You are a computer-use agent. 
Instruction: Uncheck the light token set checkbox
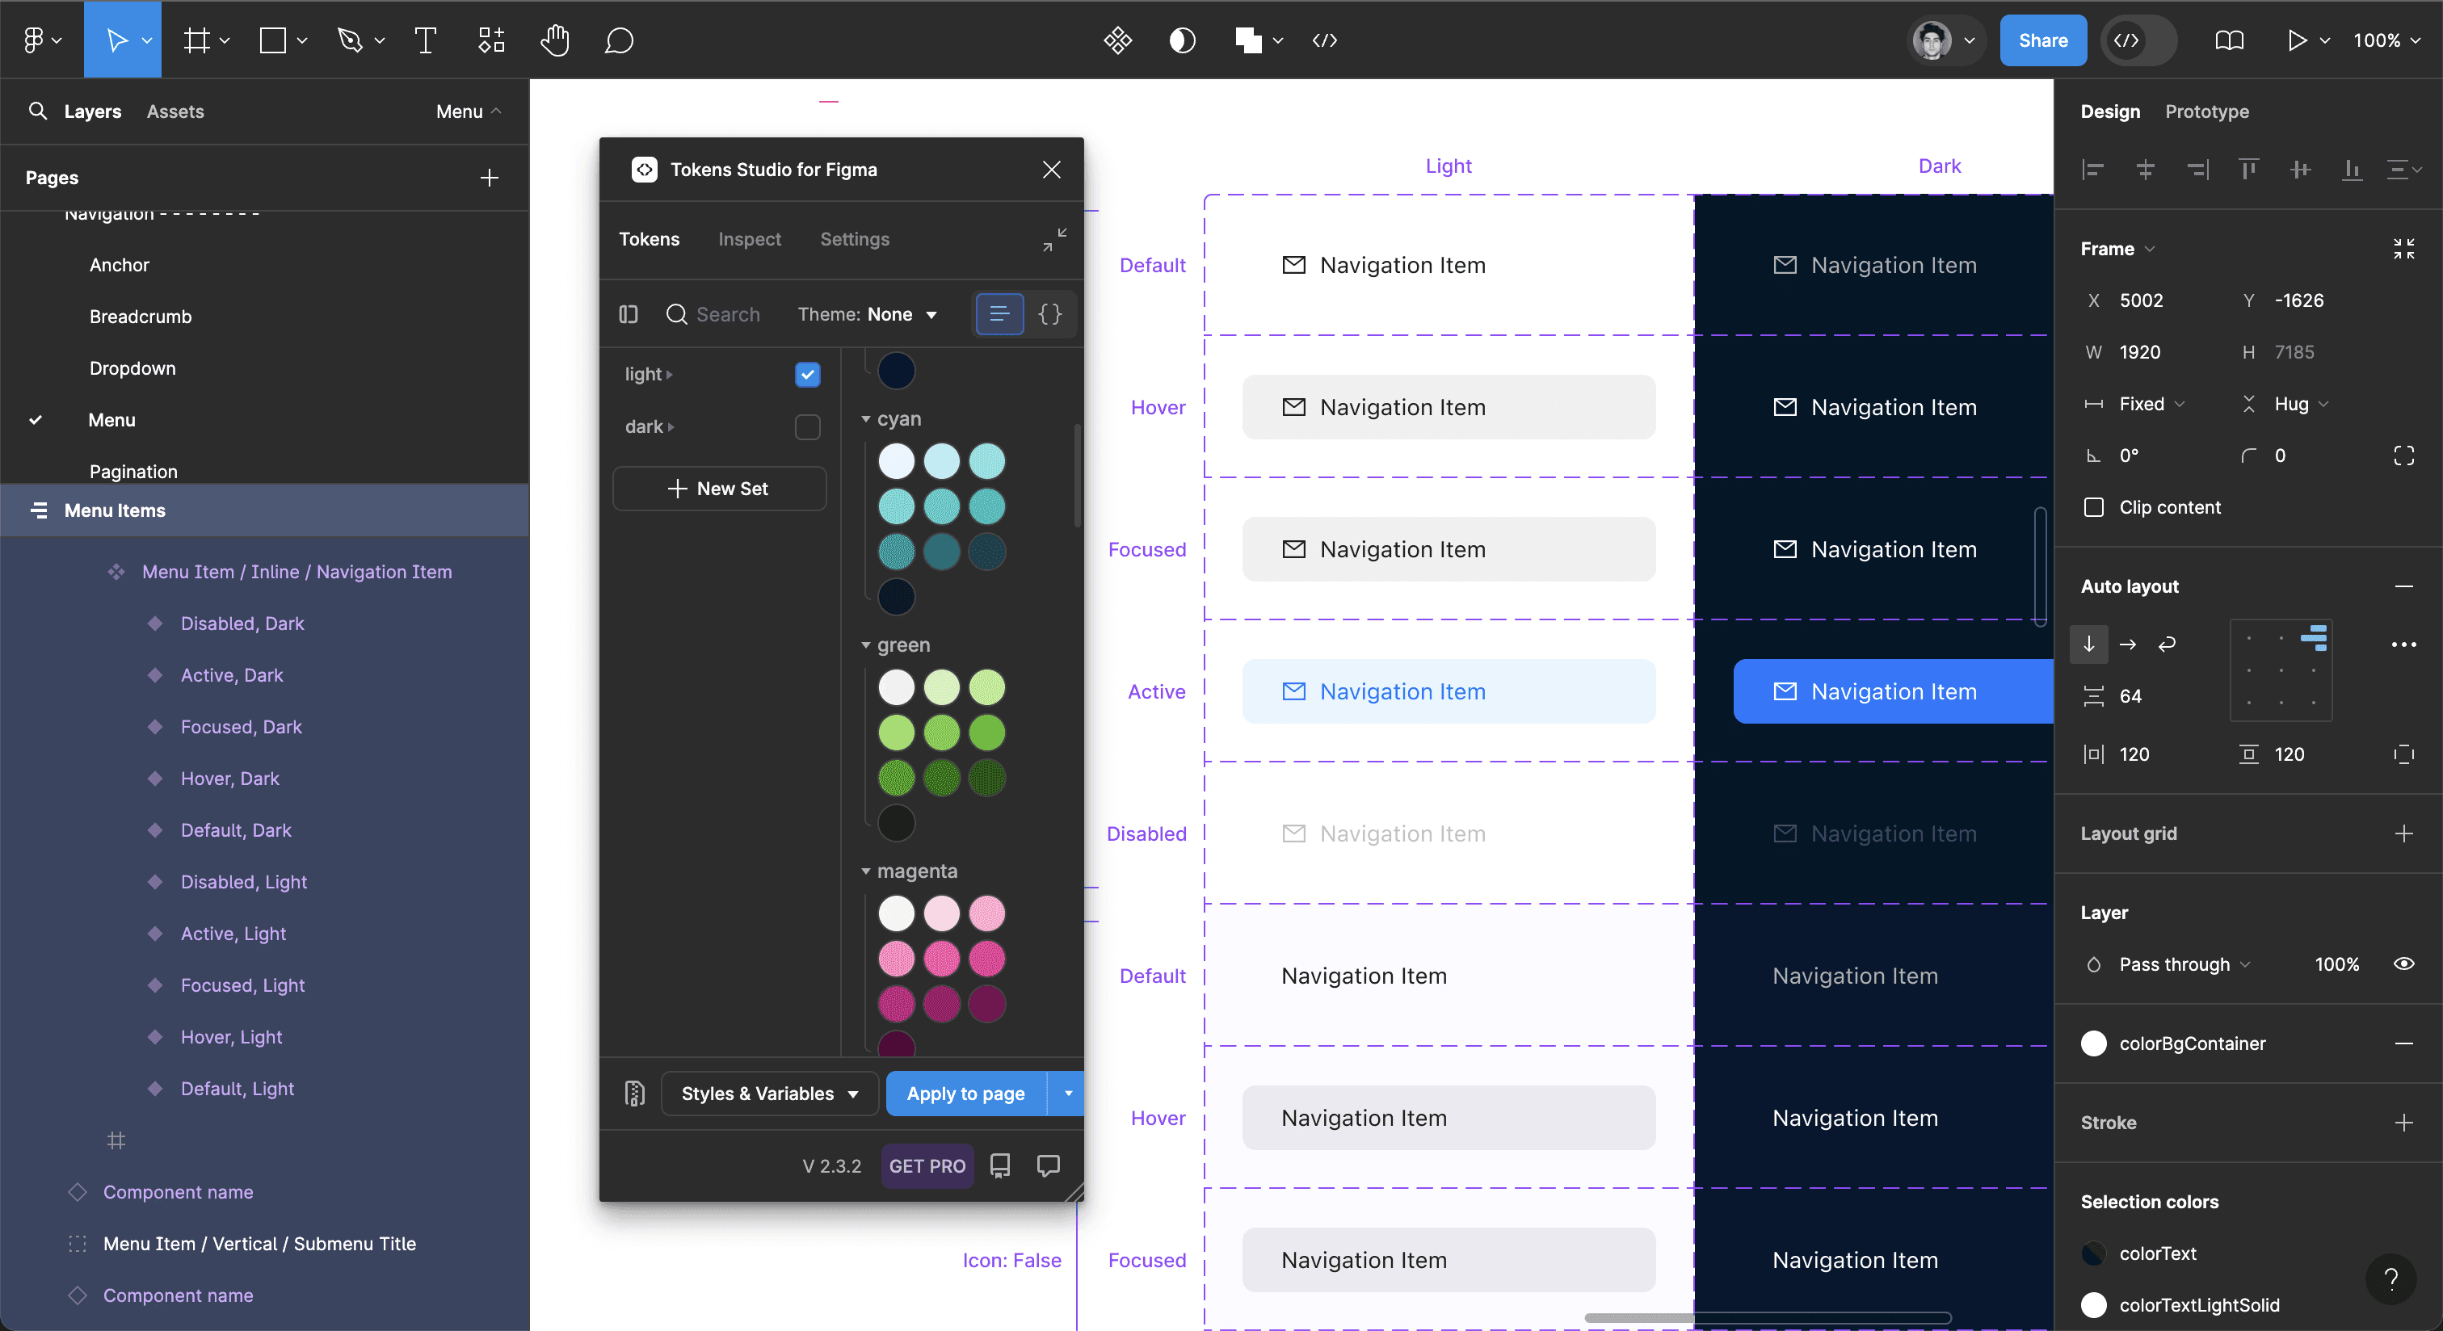click(x=807, y=375)
